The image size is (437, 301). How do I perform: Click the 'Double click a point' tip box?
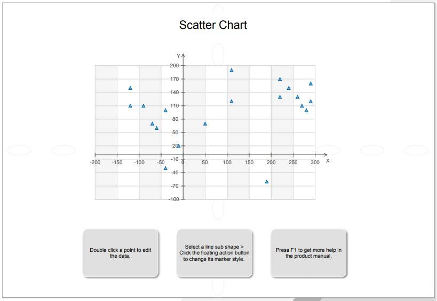click(121, 253)
